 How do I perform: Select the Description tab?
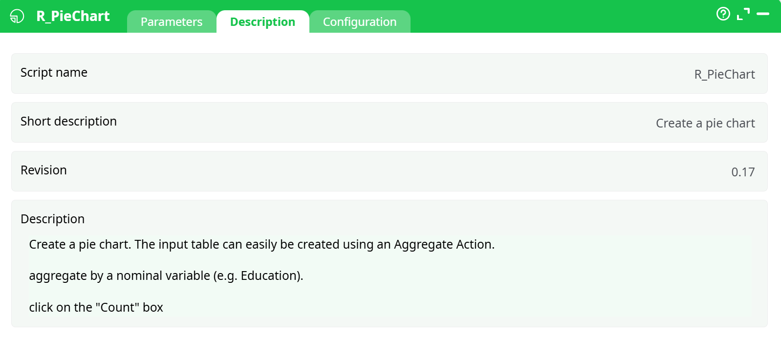pyautogui.click(x=262, y=22)
